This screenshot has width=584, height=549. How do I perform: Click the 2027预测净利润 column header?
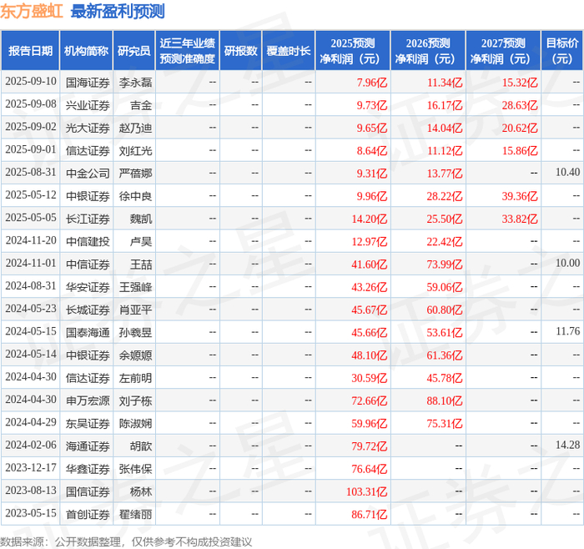click(x=503, y=51)
